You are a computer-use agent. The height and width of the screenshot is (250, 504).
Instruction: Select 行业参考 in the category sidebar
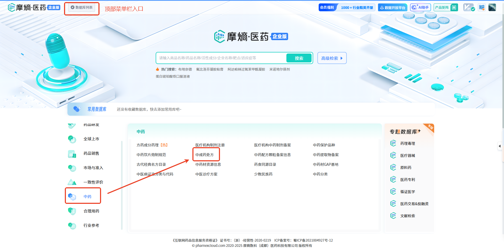91,226
